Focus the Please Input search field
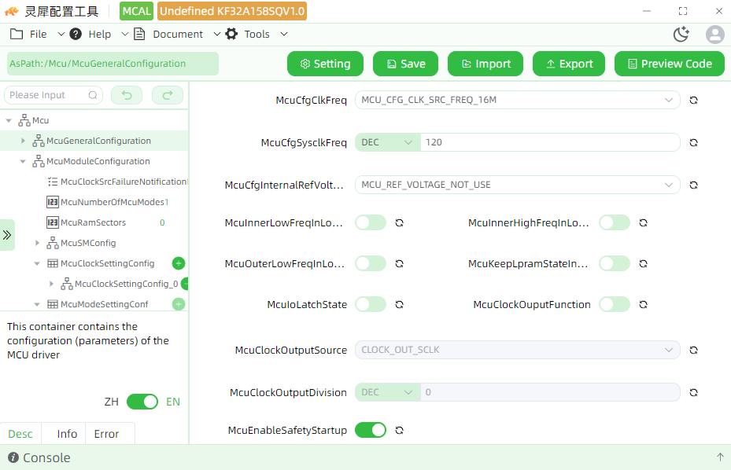 pyautogui.click(x=54, y=95)
